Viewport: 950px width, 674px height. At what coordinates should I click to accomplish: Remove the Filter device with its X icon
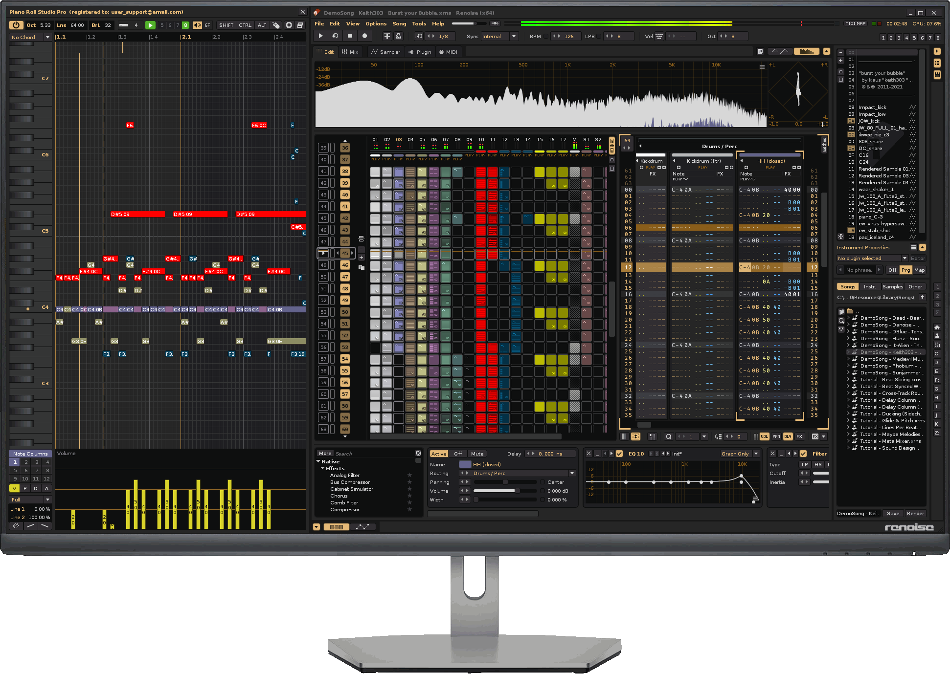pyautogui.click(x=772, y=454)
